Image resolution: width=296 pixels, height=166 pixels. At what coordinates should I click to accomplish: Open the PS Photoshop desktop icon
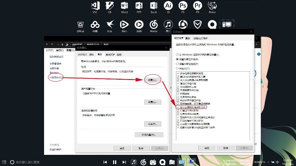pos(183,7)
